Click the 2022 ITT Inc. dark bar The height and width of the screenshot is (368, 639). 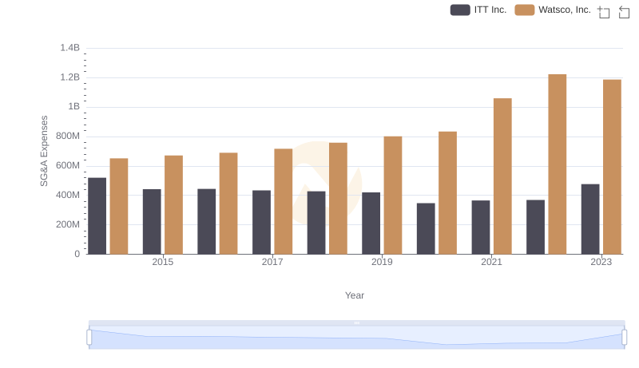(x=535, y=227)
